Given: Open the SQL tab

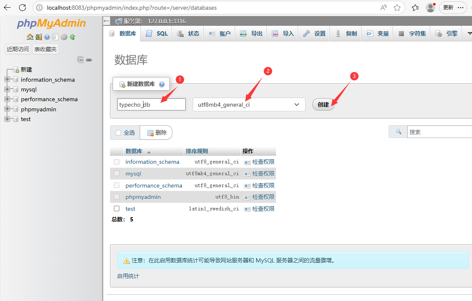Looking at the screenshot, I should point(157,33).
